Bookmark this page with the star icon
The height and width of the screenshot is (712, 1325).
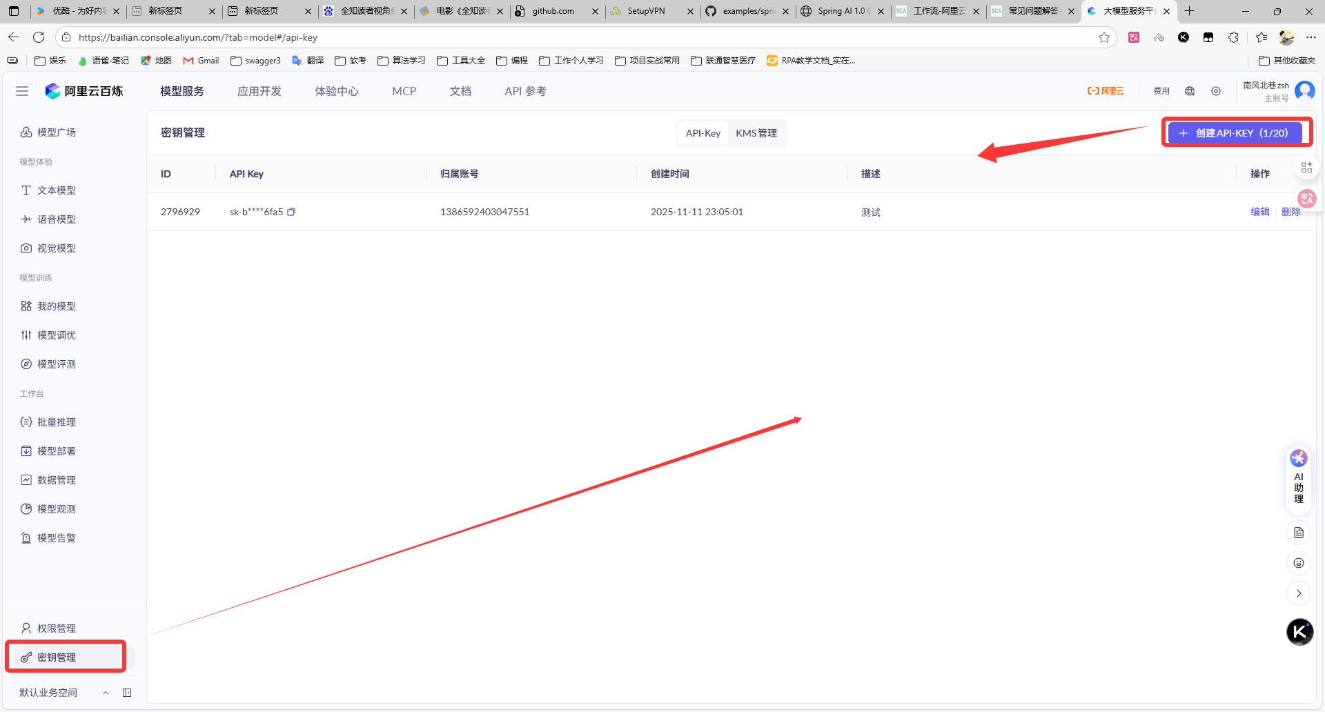point(1104,37)
